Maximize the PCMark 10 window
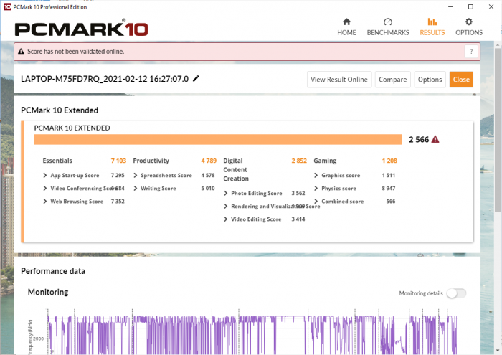This screenshot has width=502, height=355. [x=470, y=6]
